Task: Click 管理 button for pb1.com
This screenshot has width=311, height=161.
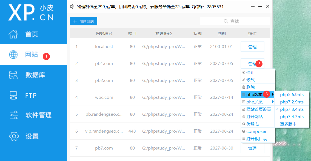Action: click(x=252, y=63)
